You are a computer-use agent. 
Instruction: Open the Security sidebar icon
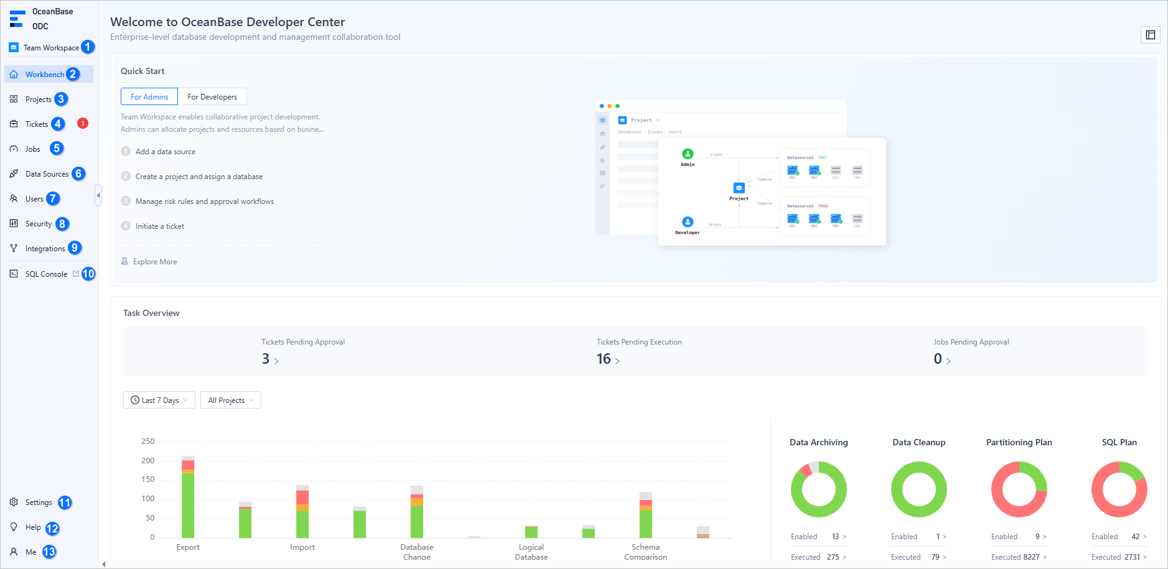pyautogui.click(x=14, y=224)
